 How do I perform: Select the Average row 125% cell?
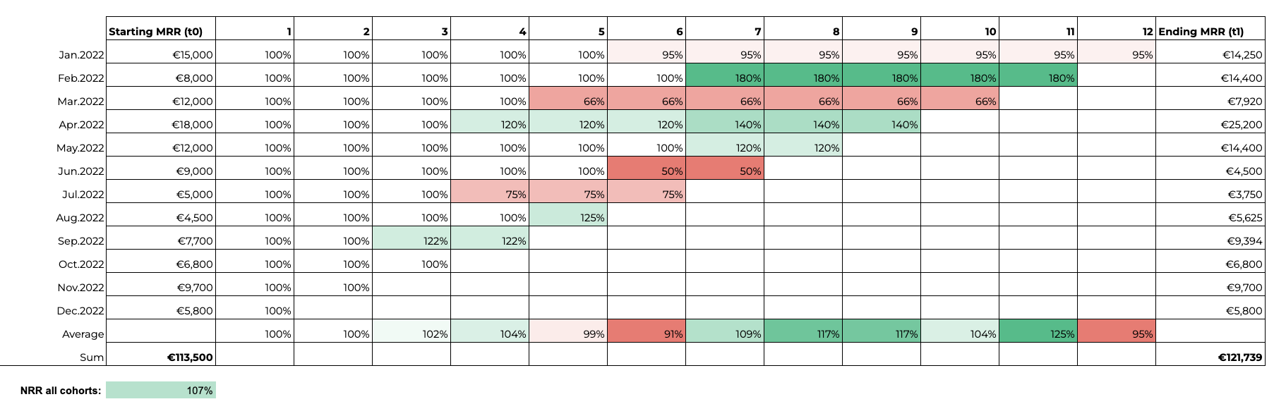pyautogui.click(x=1038, y=333)
